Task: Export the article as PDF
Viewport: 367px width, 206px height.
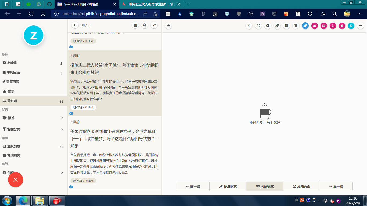Action: [333, 26]
